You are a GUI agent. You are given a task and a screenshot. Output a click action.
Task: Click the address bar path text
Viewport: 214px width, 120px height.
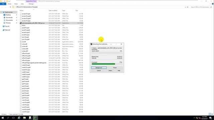click(x=27, y=7)
